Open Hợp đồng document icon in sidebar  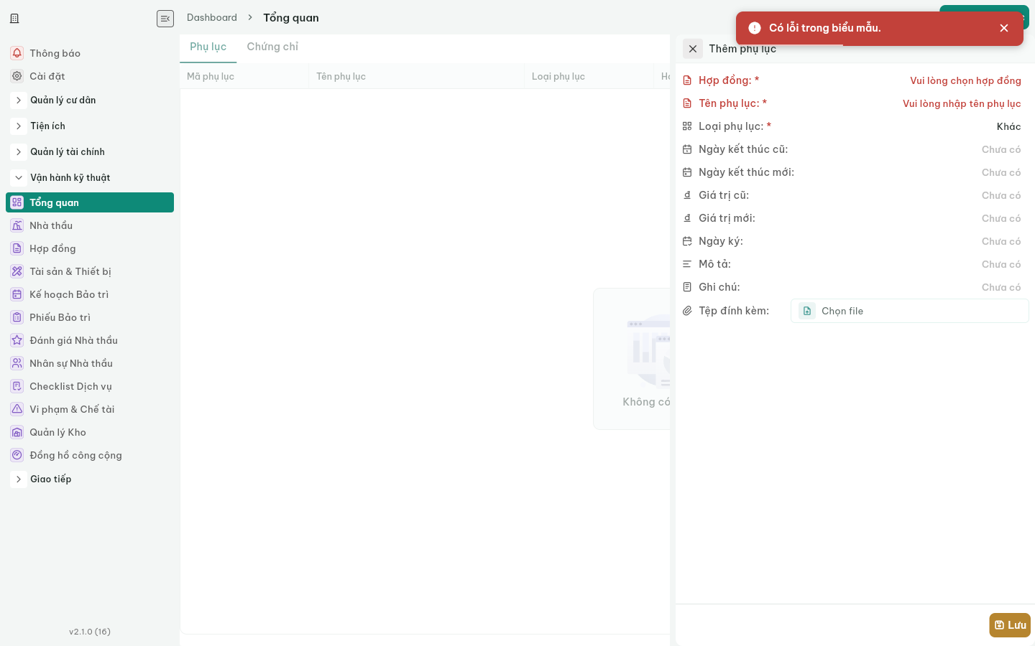[17, 248]
